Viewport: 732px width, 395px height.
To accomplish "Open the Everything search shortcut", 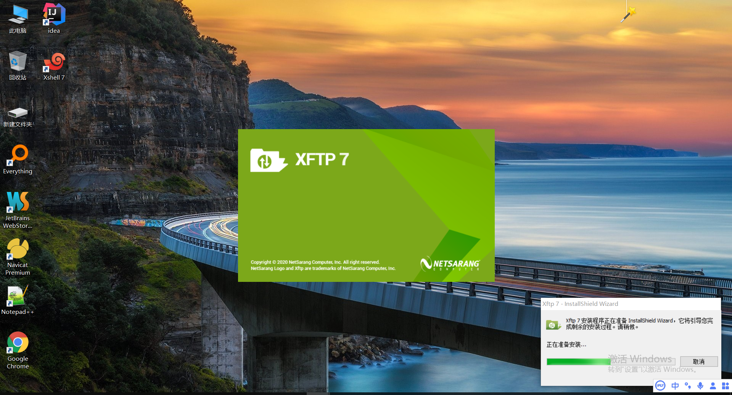I will click(x=18, y=160).
